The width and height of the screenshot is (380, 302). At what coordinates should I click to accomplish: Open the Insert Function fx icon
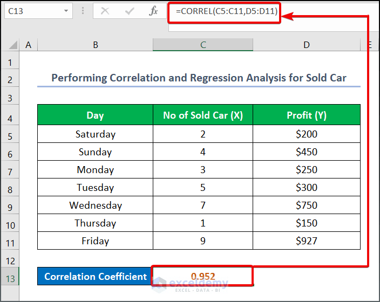tap(153, 11)
